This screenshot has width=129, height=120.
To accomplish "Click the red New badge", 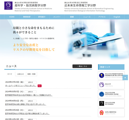I will 39,86.
